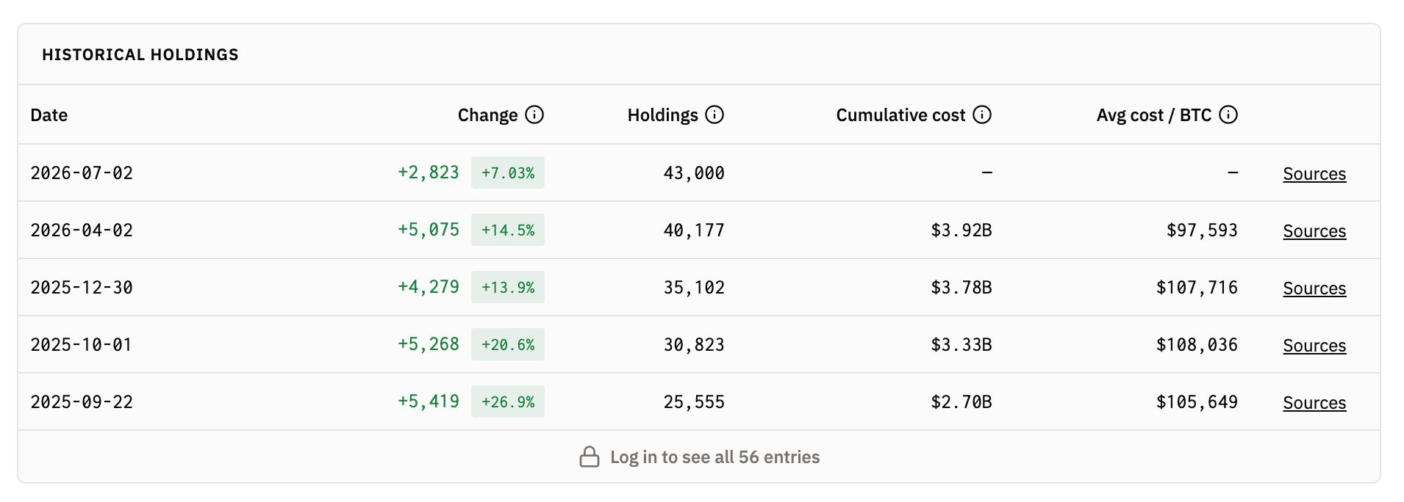This screenshot has width=1404, height=502.
Task: Click the Historical Holdings heading
Action: point(140,55)
